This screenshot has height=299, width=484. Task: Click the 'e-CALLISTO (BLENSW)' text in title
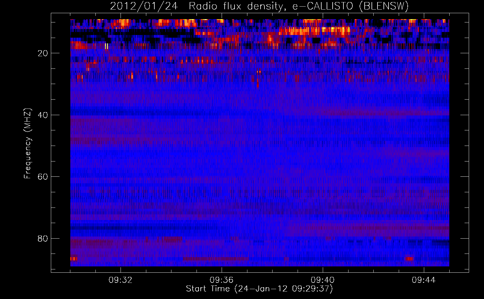coord(351,6)
